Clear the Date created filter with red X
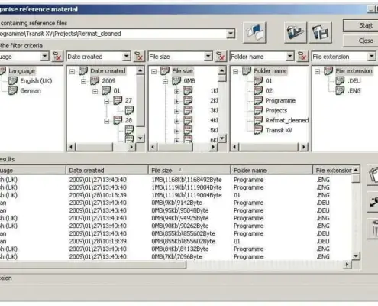Screen dimensions: 378x306 [139, 57]
